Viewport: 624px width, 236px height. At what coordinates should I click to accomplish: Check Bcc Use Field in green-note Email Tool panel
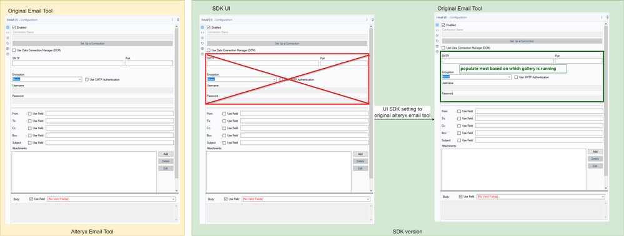click(459, 133)
